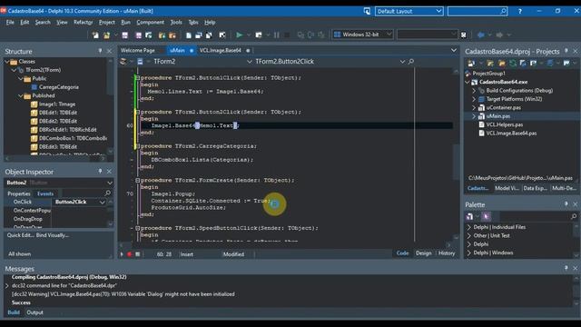Switch to the VCL.Image.Base64 editor tab

221,51
